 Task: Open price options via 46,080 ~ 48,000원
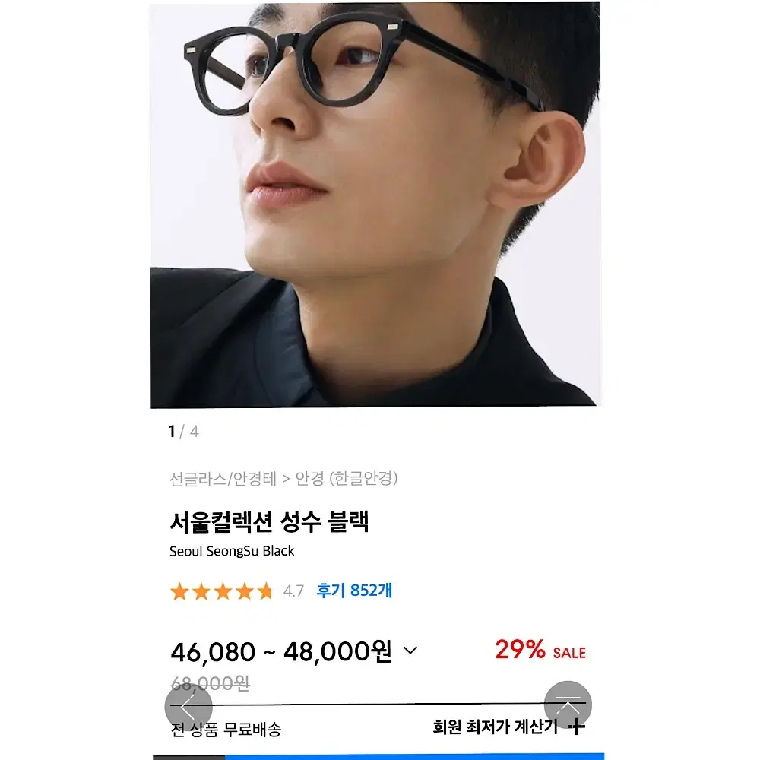click(x=280, y=651)
